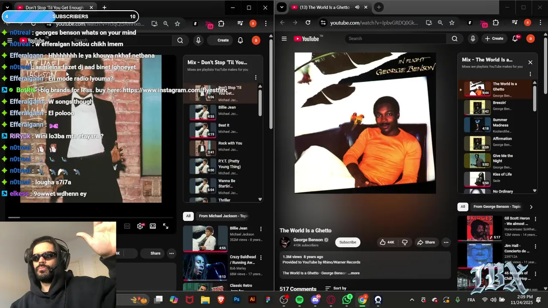This screenshot has width=548, height=308.
Task: Open extensions puzzle icon in right window
Action: [x=496, y=23]
